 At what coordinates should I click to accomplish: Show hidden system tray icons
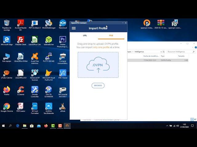167,126
